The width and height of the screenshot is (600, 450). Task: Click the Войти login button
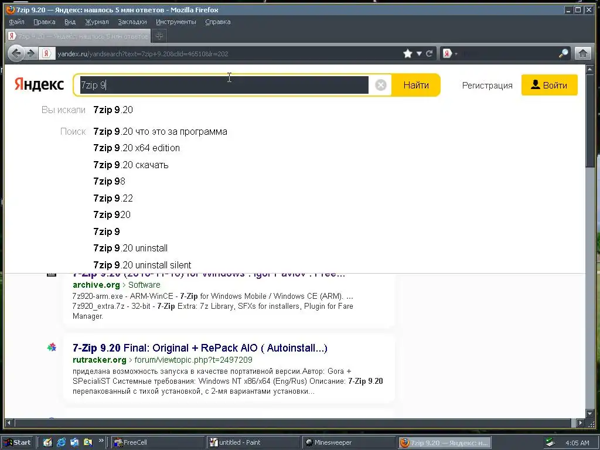pos(549,85)
